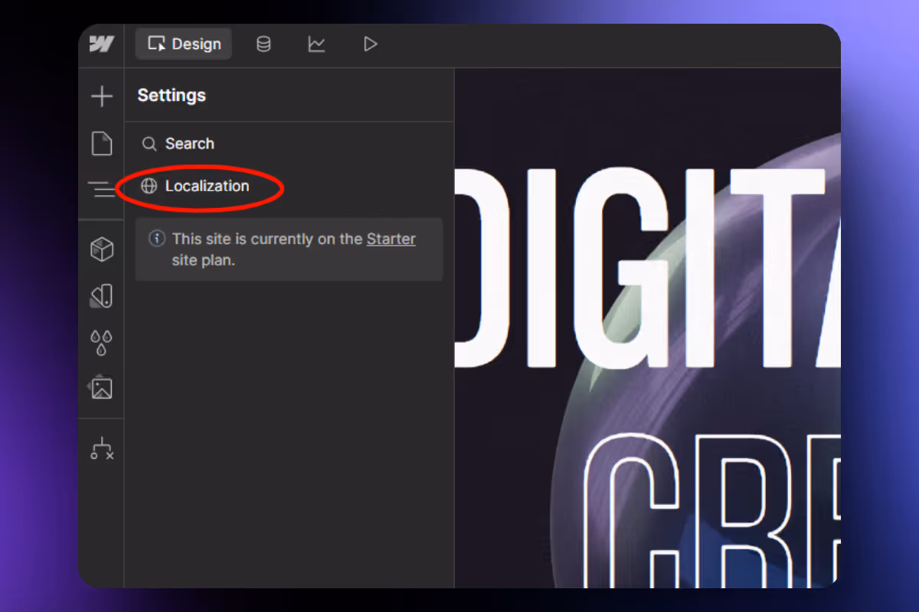The width and height of the screenshot is (919, 612).
Task: Switch to Design mode
Action: click(184, 44)
